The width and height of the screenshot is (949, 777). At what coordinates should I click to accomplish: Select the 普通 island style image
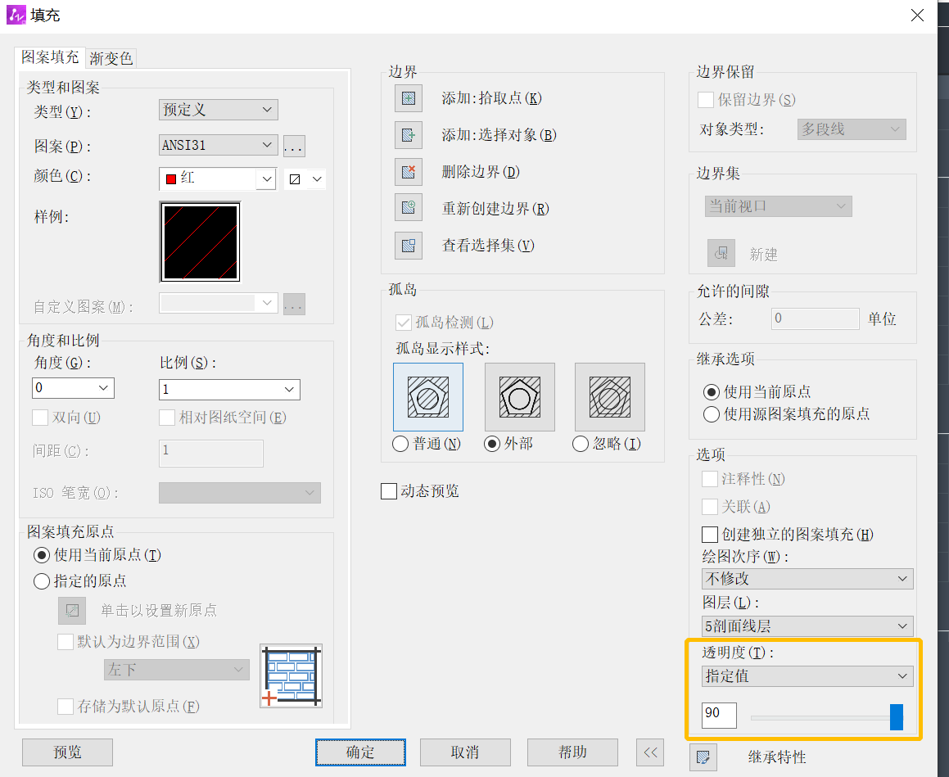coord(428,397)
